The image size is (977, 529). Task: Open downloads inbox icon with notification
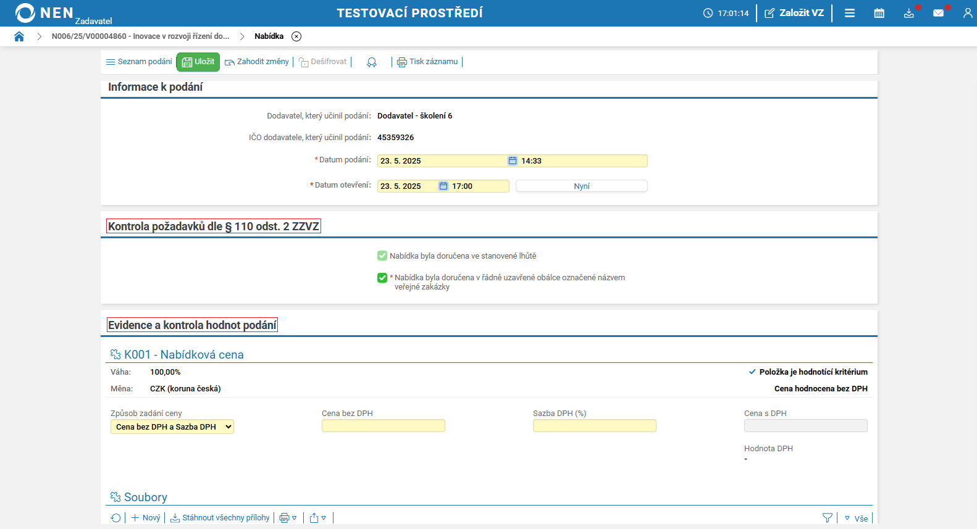908,13
